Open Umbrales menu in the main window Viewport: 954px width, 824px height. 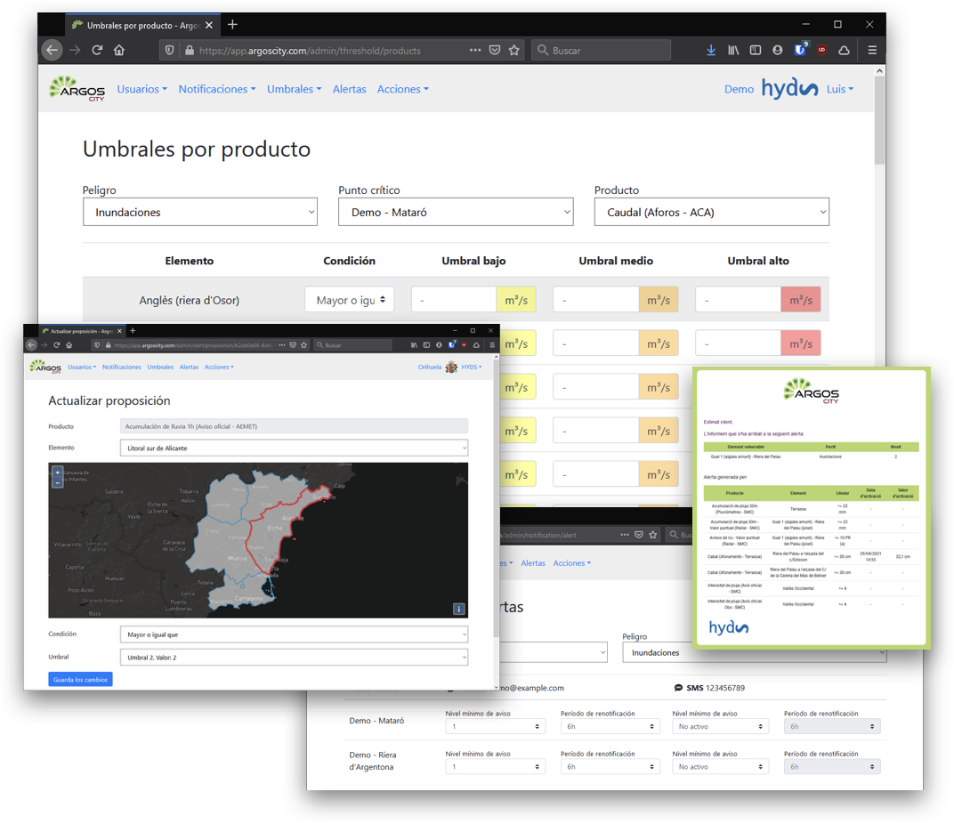(x=294, y=89)
